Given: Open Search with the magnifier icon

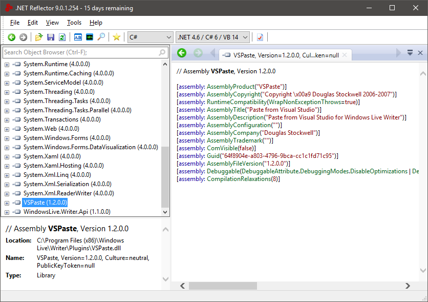Looking at the screenshot, I should 101,37.
